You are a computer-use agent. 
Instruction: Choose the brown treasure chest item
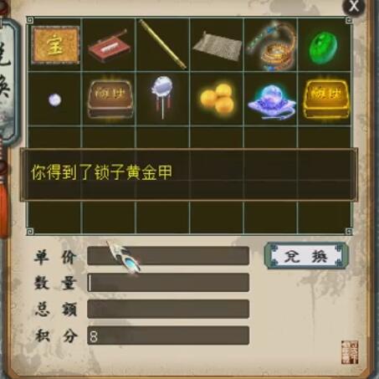coord(110,99)
